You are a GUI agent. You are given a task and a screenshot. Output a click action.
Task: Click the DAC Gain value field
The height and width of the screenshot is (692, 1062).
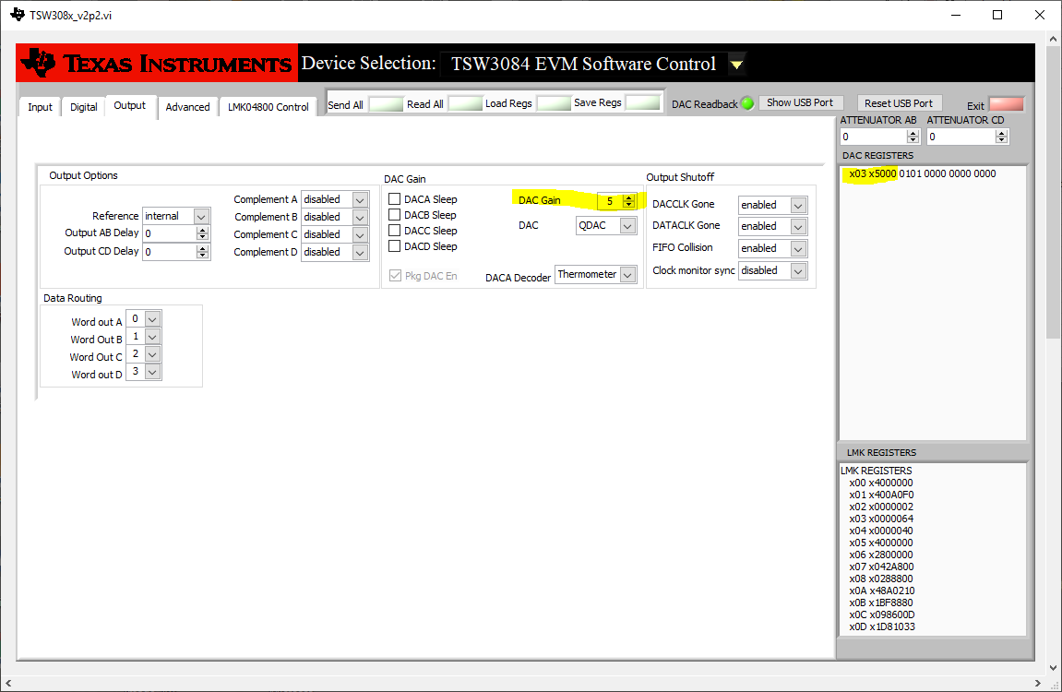[610, 201]
